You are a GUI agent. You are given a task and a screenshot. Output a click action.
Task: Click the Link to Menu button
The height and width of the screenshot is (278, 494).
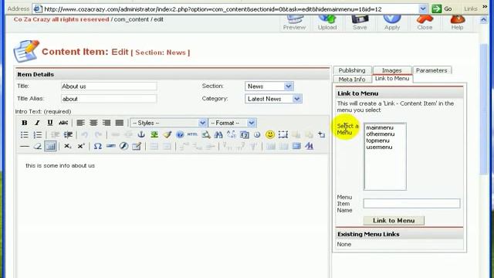click(394, 221)
